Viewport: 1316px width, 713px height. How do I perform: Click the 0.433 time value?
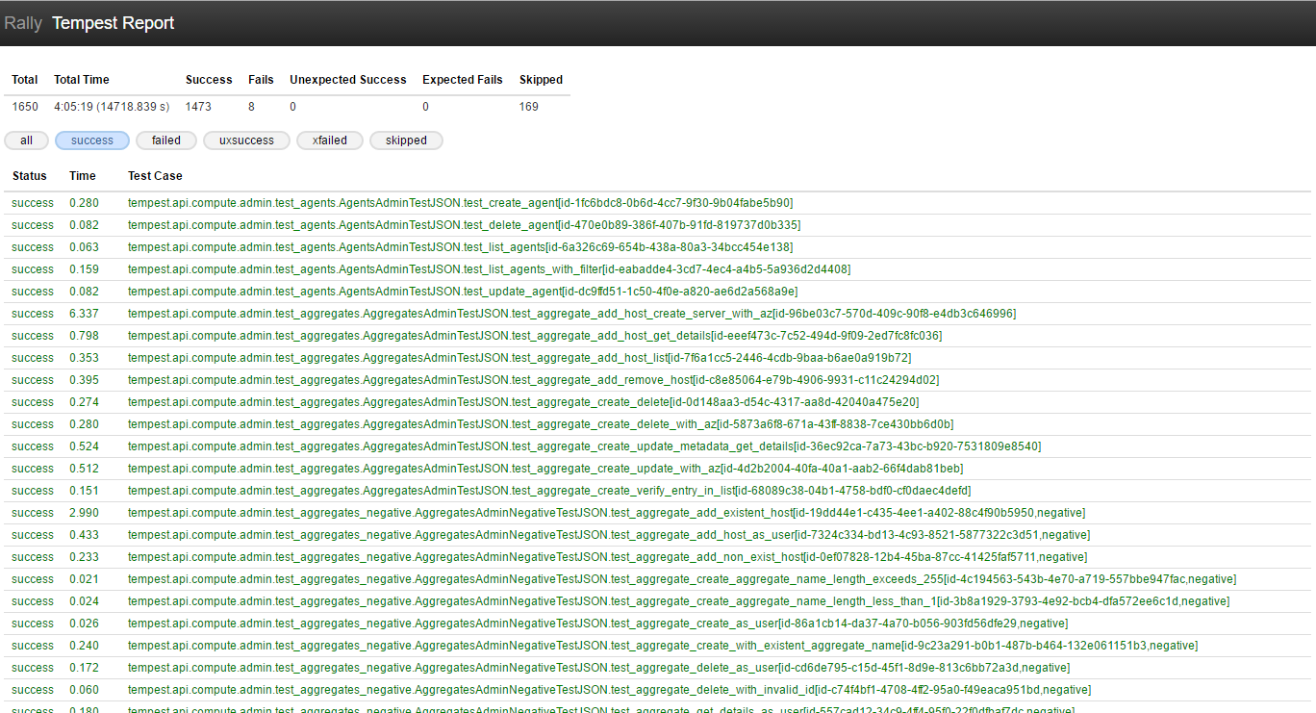point(84,535)
